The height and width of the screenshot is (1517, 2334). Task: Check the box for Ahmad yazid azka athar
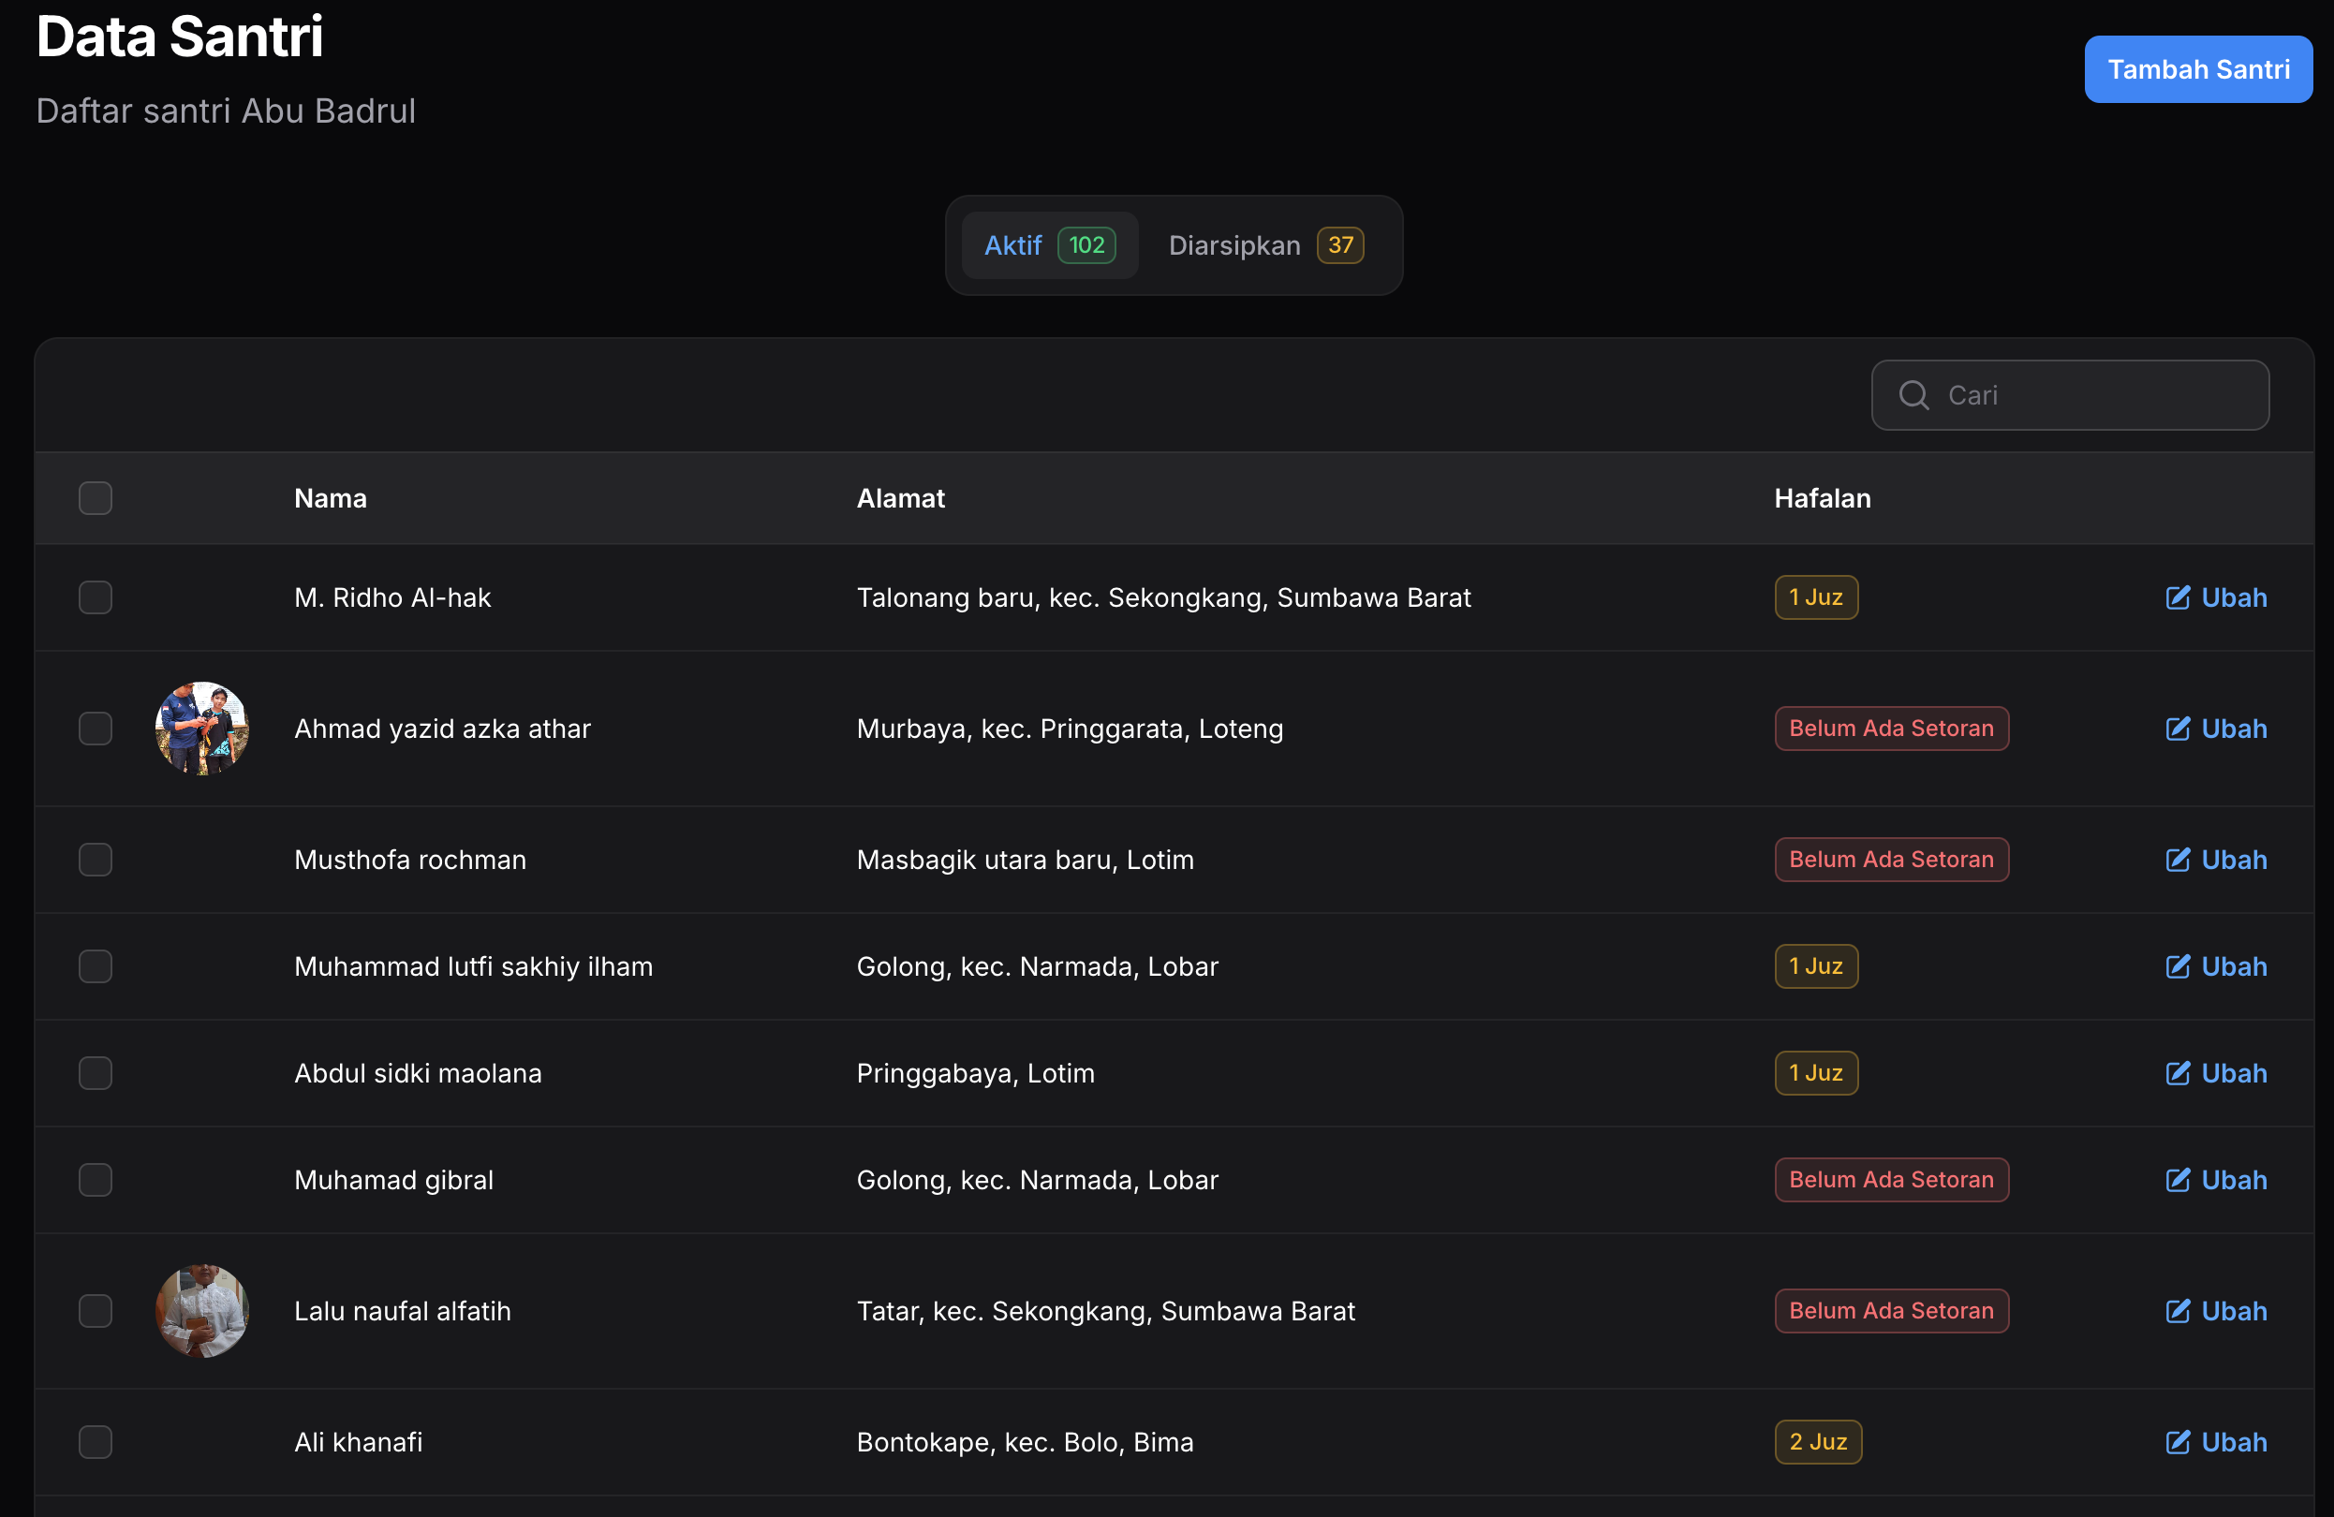(96, 729)
